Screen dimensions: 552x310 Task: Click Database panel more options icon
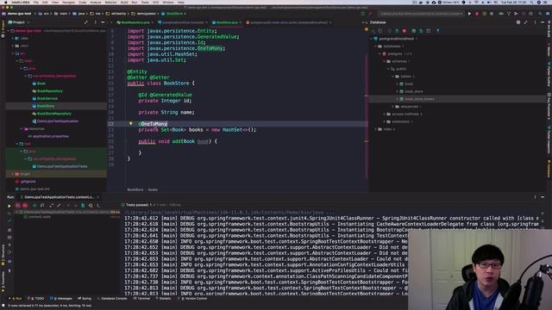coord(535,22)
